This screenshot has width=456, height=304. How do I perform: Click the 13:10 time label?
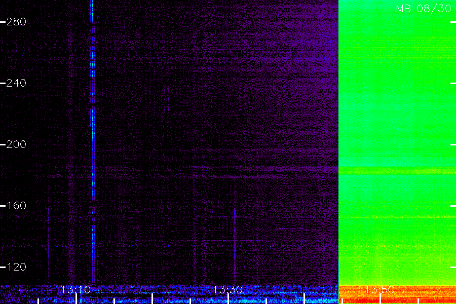point(76,290)
